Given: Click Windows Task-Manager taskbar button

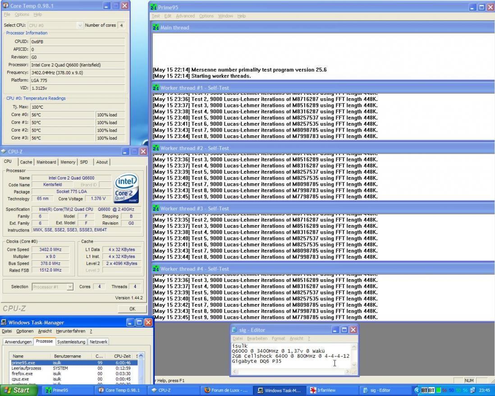Looking at the screenshot, I should tap(280, 390).
